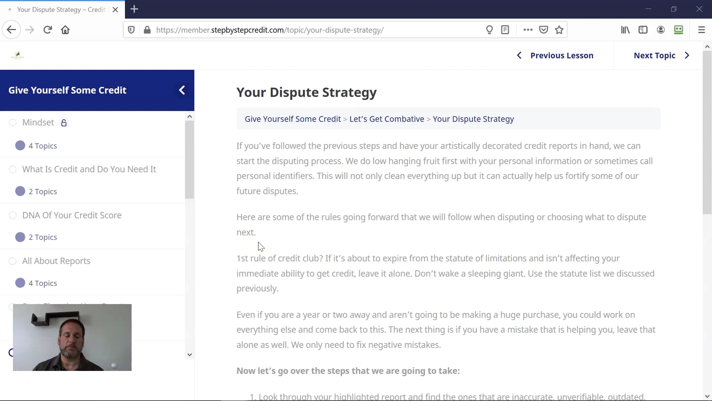Toggle All About Reports completion circle
Image resolution: width=712 pixels, height=401 pixels.
pyautogui.click(x=12, y=261)
